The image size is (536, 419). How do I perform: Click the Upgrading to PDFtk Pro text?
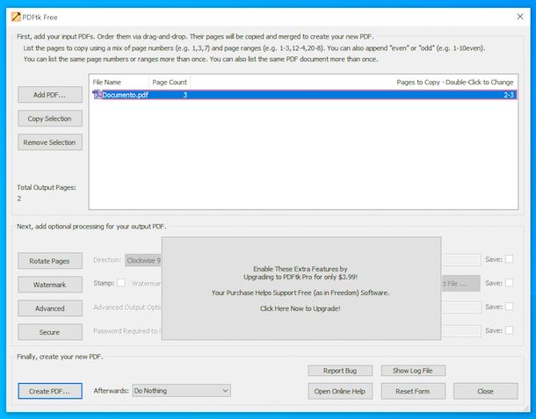[x=301, y=277]
